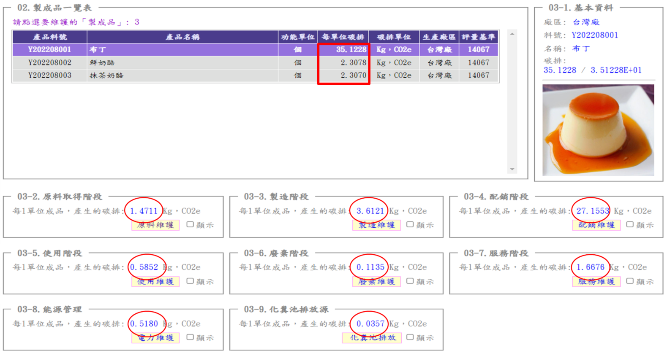Click the 1.6676 service emission value
Image resolution: width=667 pixels, height=353 pixels.
(591, 267)
